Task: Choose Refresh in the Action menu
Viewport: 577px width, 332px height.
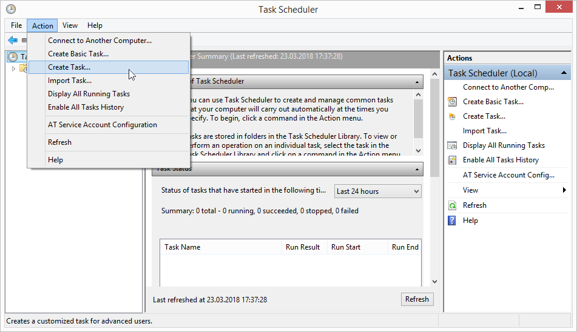Action: pos(109,142)
